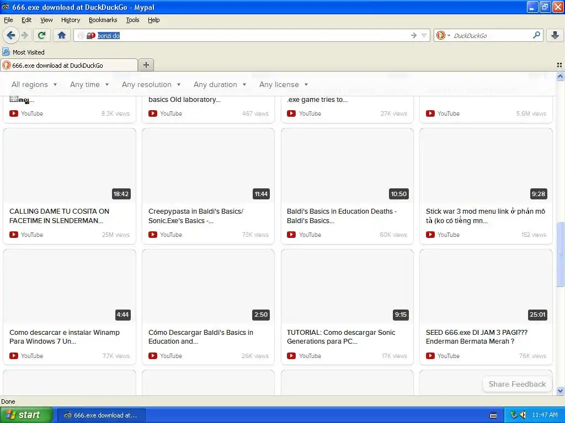Click the list all tabs icon
This screenshot has width=565, height=423.
(559, 65)
